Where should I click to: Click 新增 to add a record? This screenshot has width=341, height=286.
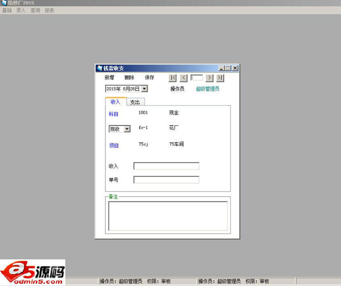tap(110, 78)
